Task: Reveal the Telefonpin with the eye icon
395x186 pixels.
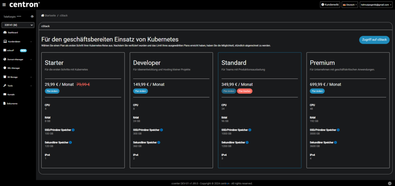Action: (32, 17)
